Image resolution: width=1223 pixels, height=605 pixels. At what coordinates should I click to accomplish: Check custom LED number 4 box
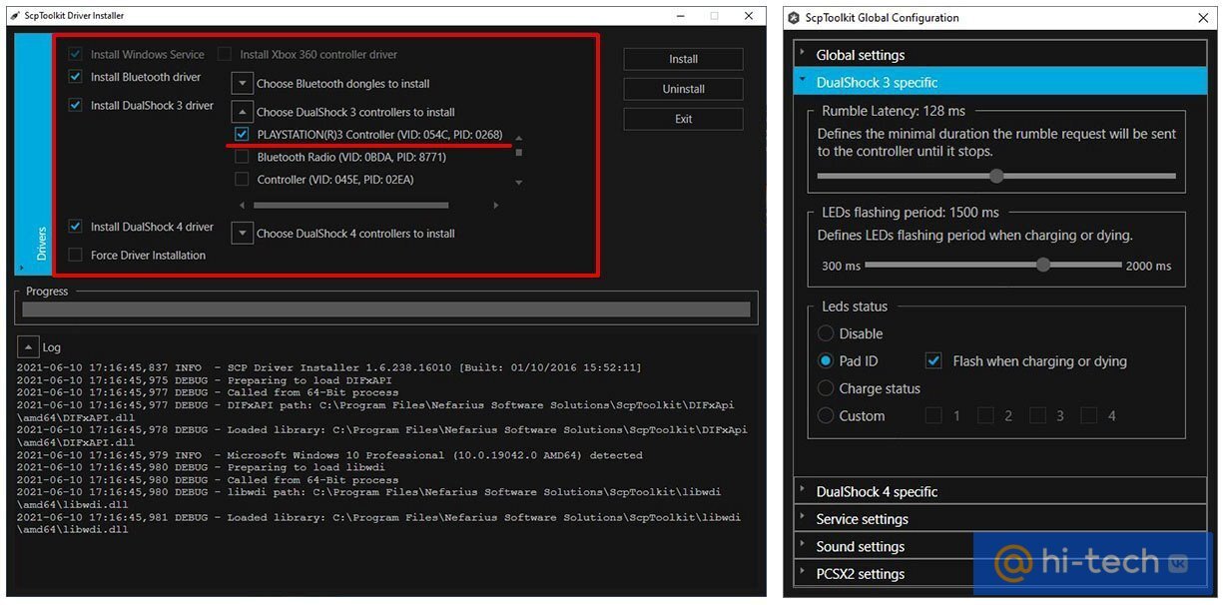[1089, 415]
